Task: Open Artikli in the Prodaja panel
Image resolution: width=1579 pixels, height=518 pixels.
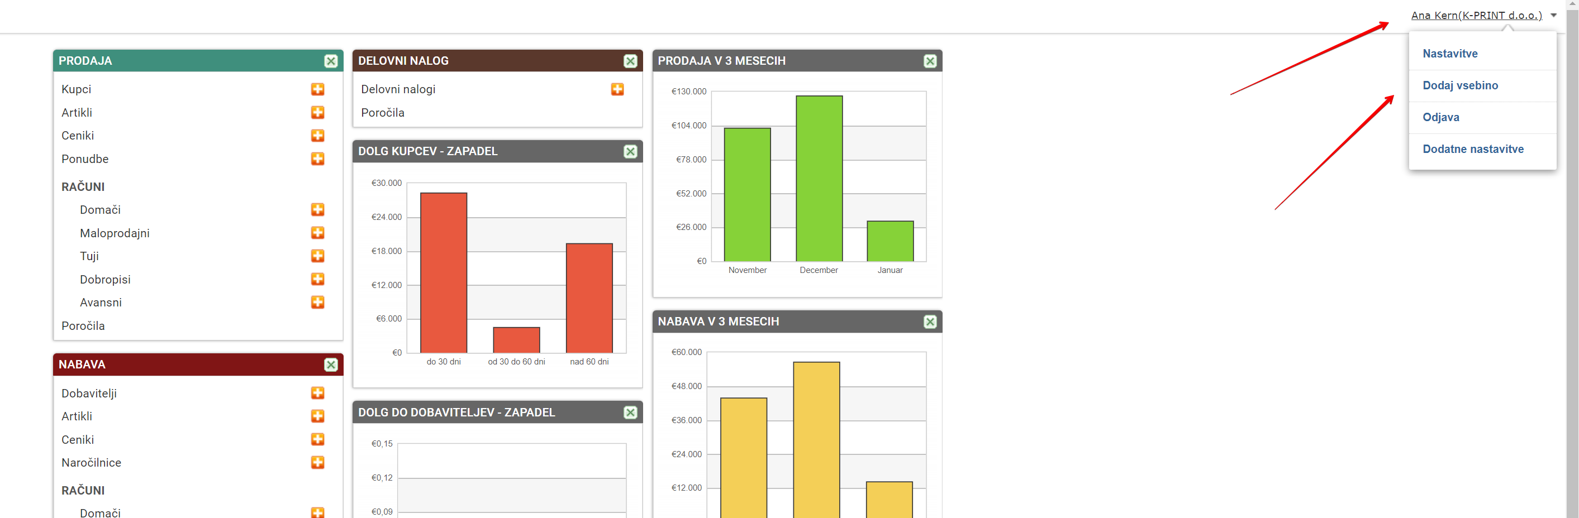Action: [77, 113]
